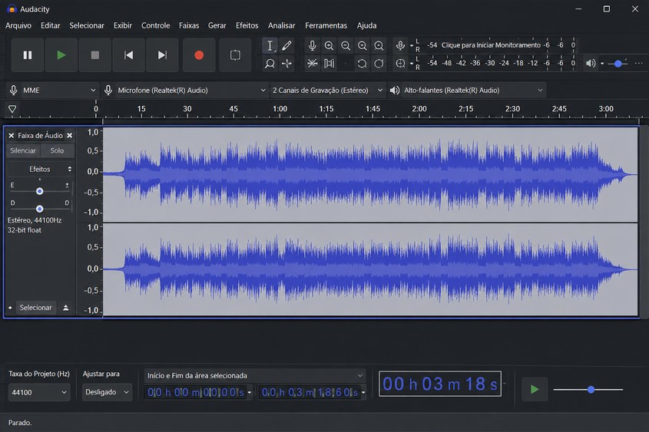Screen dimensions: 649x432
Task: Click the microphone icon next to pencil tool
Action: 313,45
